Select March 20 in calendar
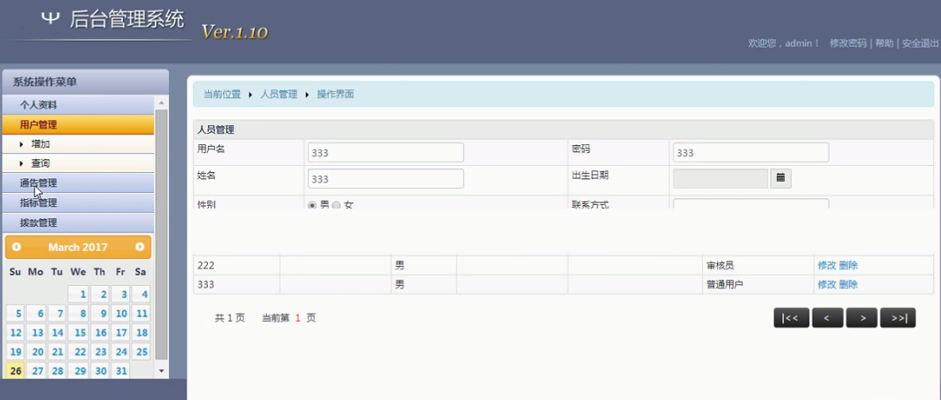Viewport: 941px width, 400px height. (x=37, y=351)
